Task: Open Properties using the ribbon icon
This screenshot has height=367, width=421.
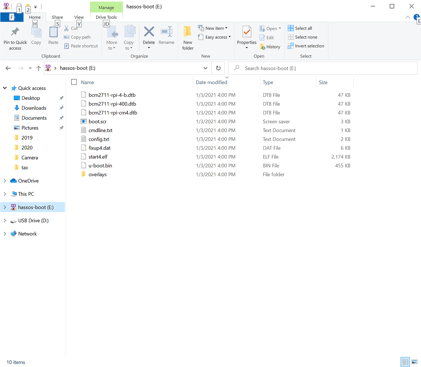Action: [x=247, y=35]
